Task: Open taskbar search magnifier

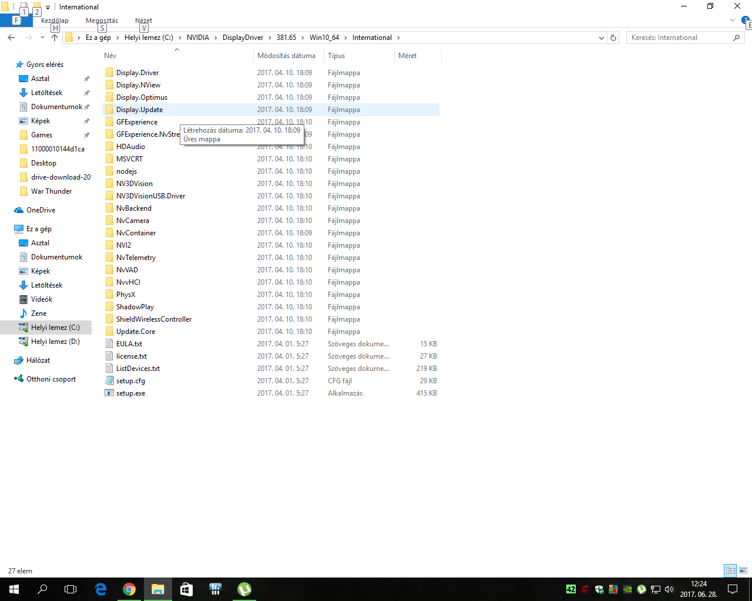Action: click(x=42, y=589)
